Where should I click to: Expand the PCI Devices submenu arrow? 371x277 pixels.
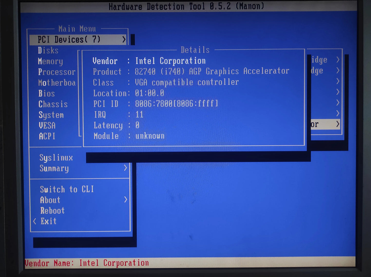[124, 39]
